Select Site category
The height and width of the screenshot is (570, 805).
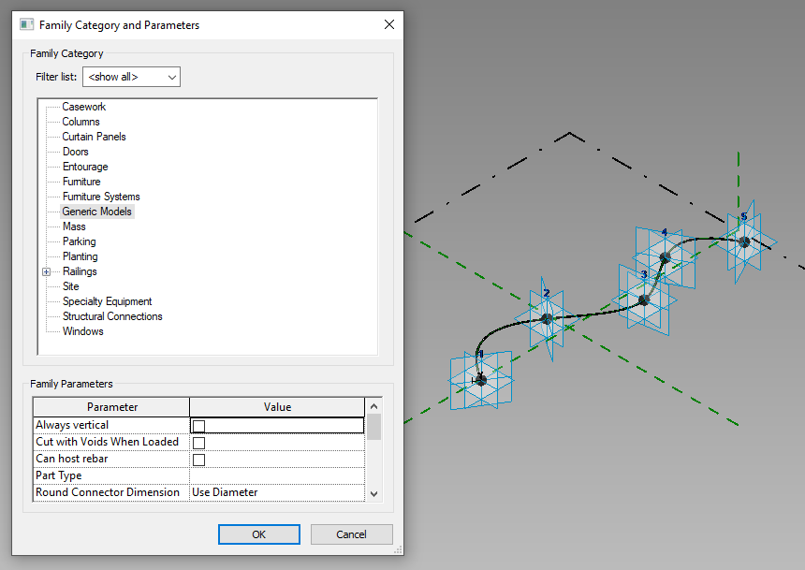[71, 286]
